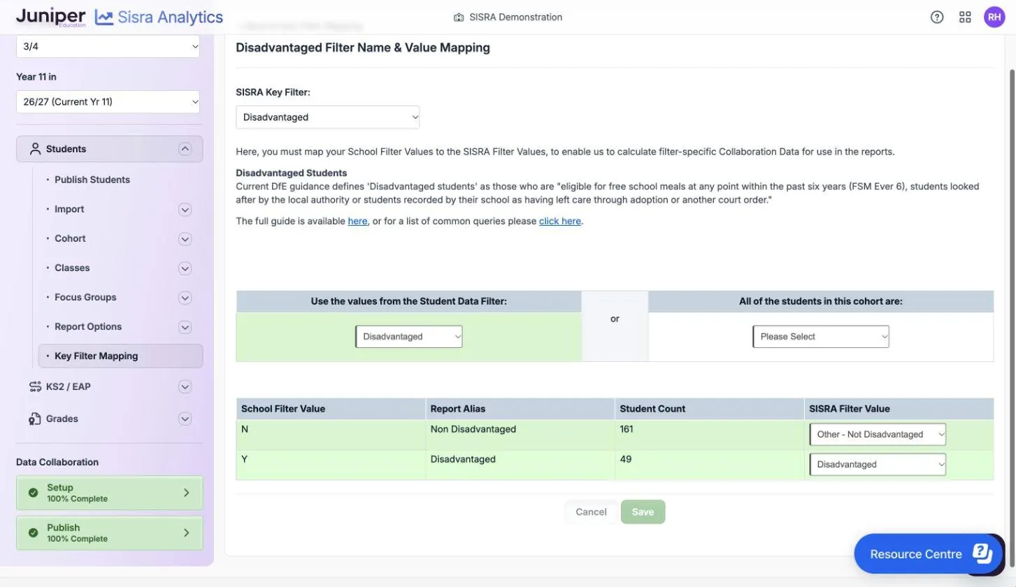Screen dimensions: 1016x587
Task: Click the Grades icon in sidebar
Action: coord(35,419)
